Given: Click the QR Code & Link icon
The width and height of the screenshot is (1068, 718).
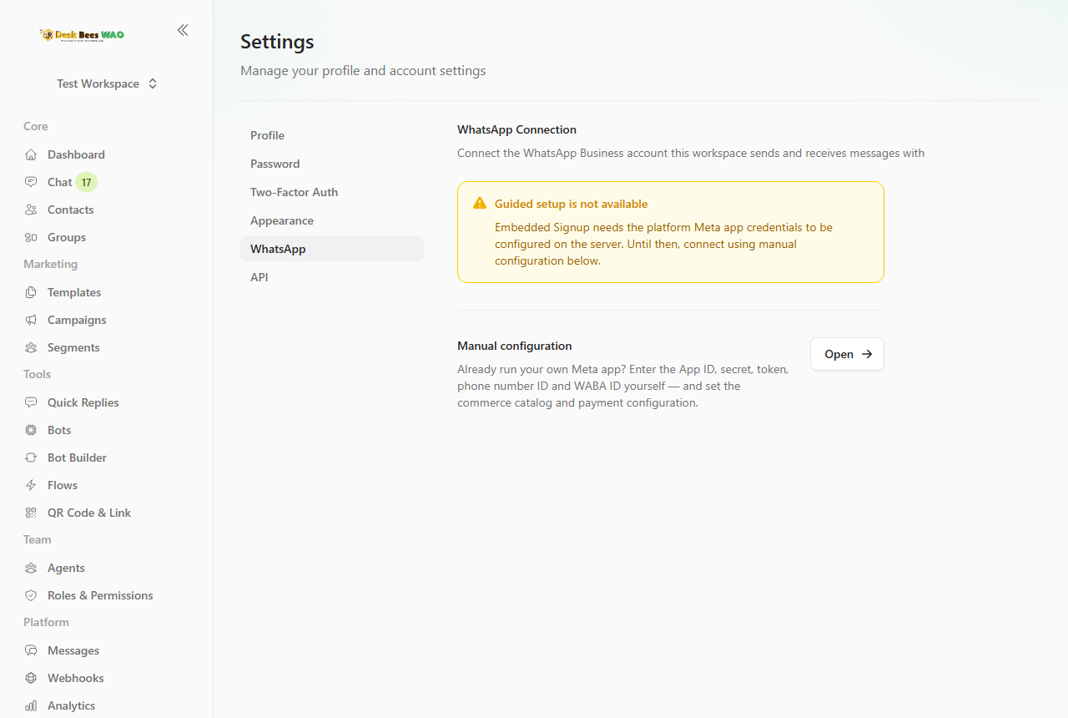Looking at the screenshot, I should click(31, 513).
